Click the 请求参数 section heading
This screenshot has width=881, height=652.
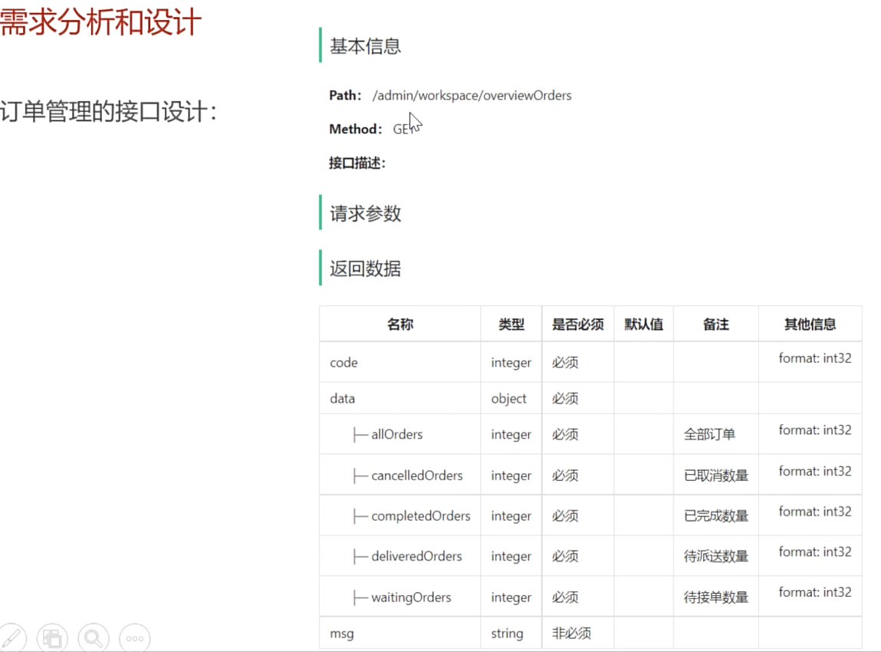(365, 213)
